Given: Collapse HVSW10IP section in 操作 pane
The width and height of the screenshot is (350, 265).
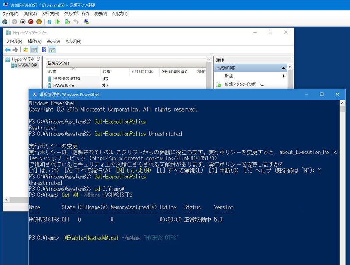Looking at the screenshot, I should [283, 68].
